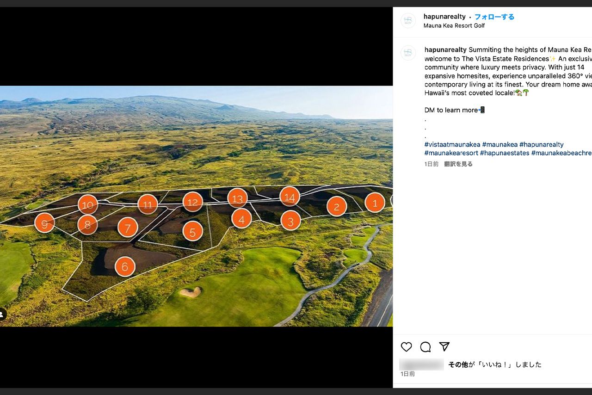The height and width of the screenshot is (395, 592).
Task: Click hapunarealty username in post header
Action: [444, 17]
